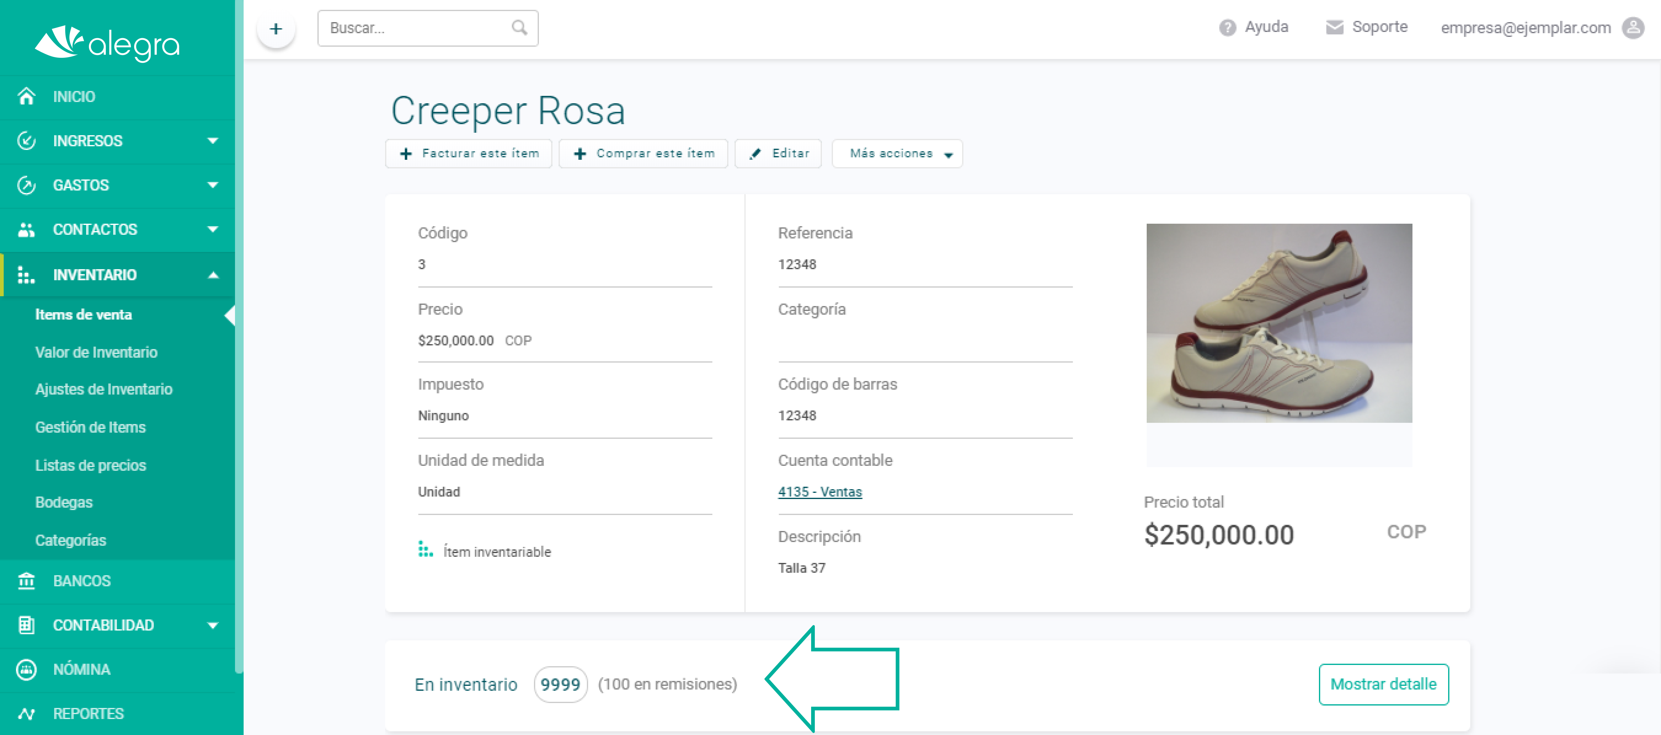This screenshot has width=1661, height=735.
Task: Click the $250,000.00 Precio total value
Action: tap(1219, 535)
